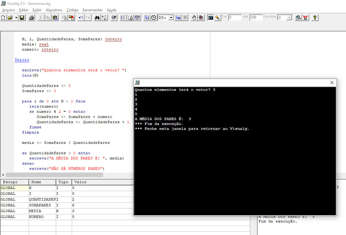Click the red arrows over list icon
This screenshot has width=346, height=235.
click(x=305, y=18)
